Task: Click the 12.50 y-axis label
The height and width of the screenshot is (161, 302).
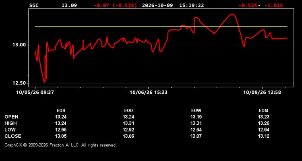Action: tap(19, 83)
